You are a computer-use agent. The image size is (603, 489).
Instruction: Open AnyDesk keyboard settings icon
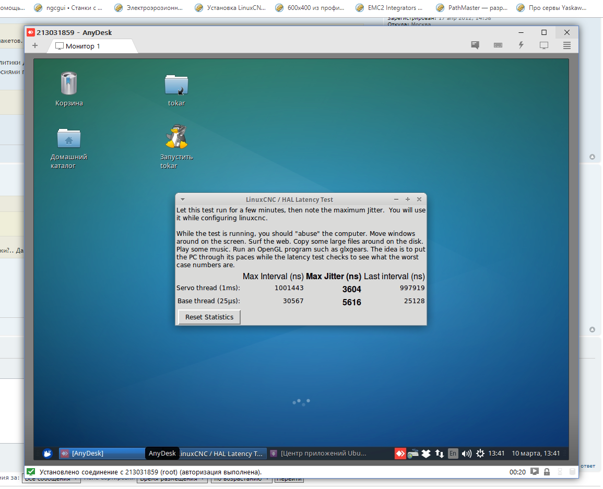[x=498, y=45]
